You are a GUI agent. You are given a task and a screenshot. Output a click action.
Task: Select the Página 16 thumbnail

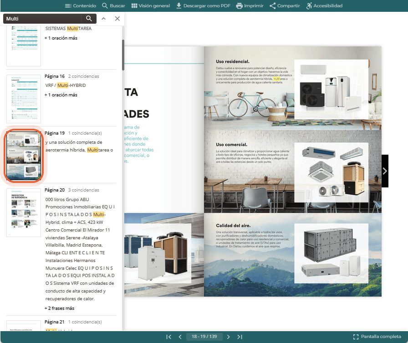point(24,99)
